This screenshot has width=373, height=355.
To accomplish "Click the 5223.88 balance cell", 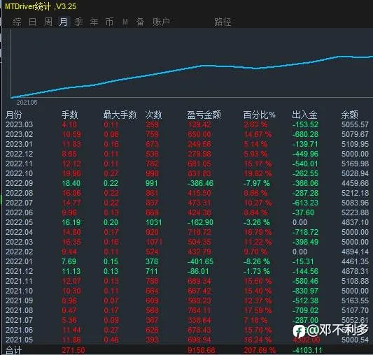I will [x=356, y=212].
